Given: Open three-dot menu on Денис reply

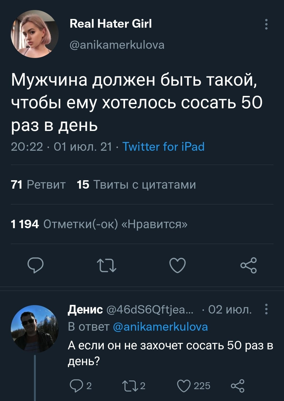Looking at the screenshot, I should [x=266, y=309].
